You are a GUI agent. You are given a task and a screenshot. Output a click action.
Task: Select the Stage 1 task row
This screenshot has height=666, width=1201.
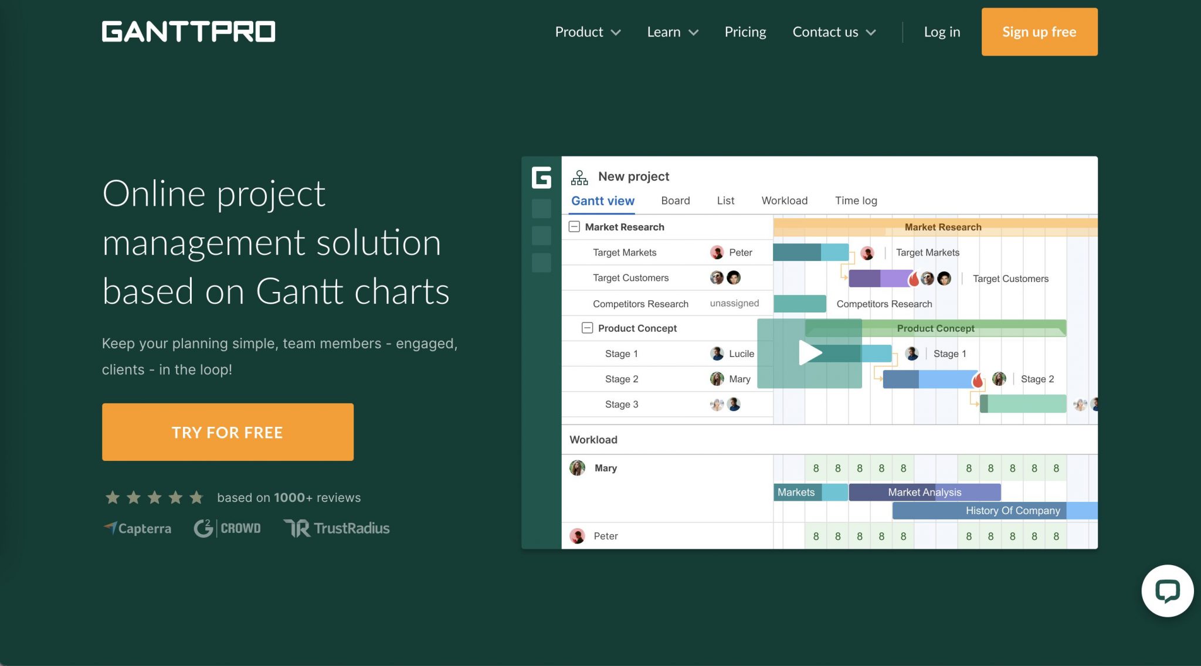(667, 354)
